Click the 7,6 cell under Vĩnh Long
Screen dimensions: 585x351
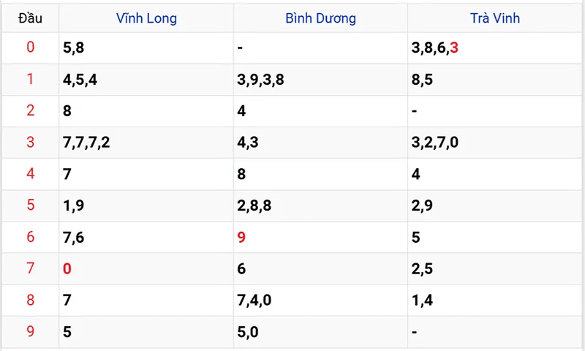(74, 237)
